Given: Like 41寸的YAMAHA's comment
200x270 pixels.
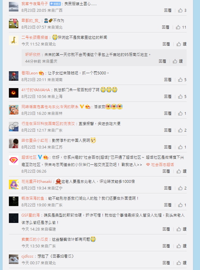Looking at the screenshot, I should coord(182,97).
